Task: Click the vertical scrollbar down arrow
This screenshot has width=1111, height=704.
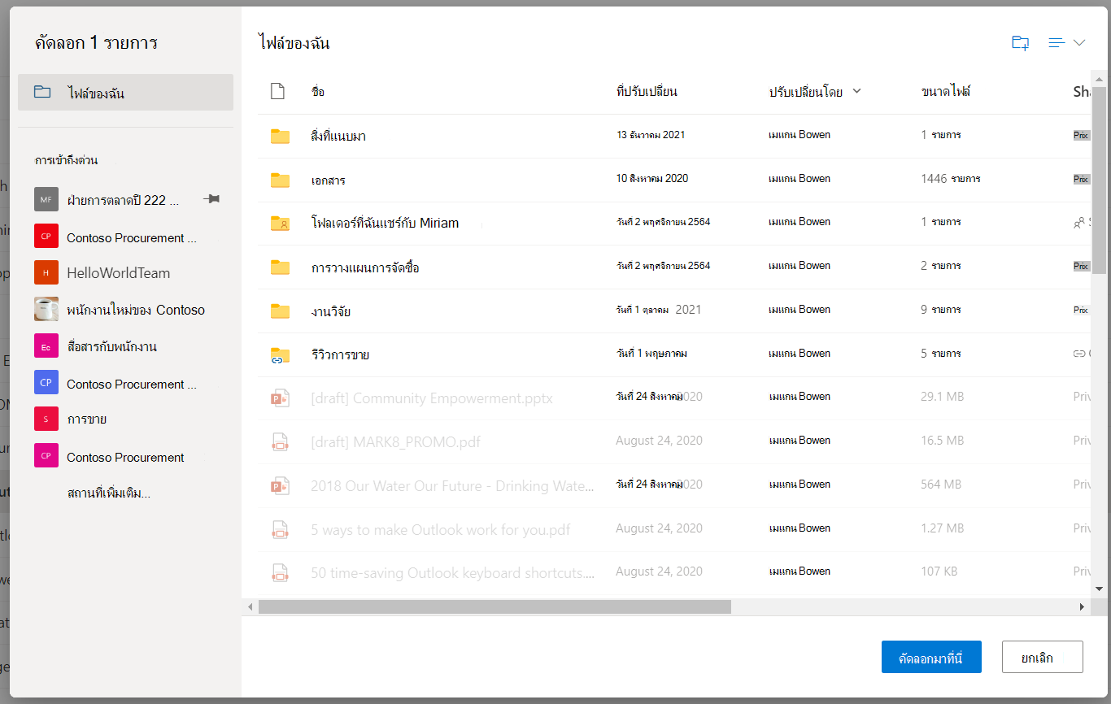Action: point(1099,589)
